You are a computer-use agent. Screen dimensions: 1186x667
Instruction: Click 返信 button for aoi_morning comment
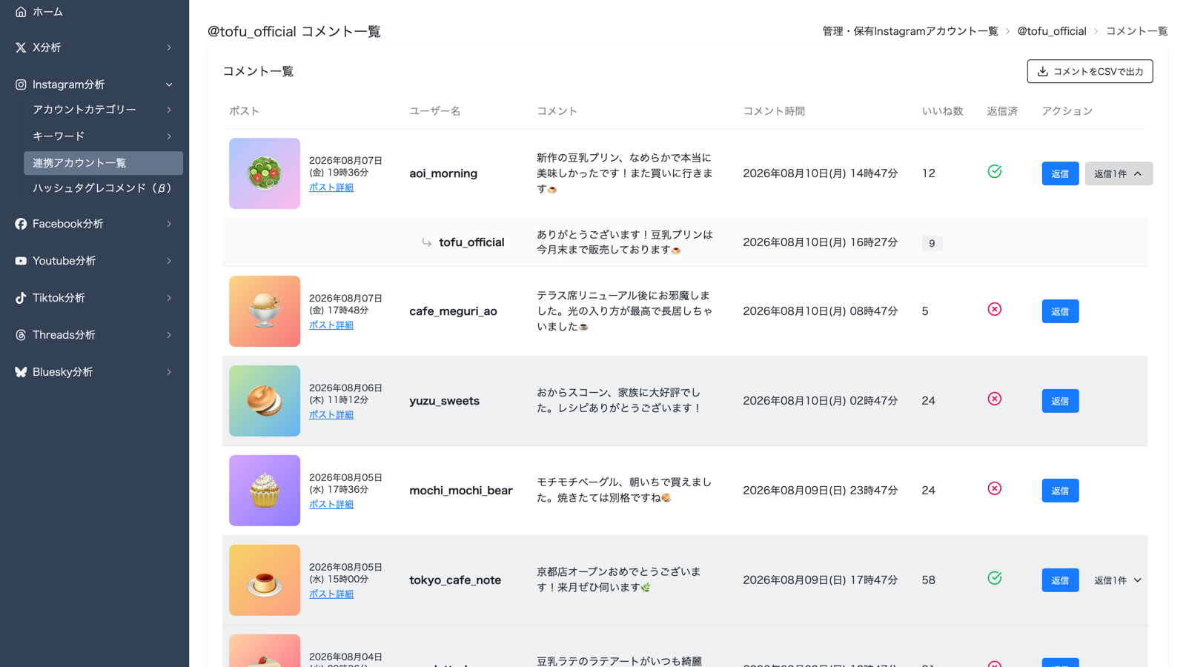[x=1060, y=173]
